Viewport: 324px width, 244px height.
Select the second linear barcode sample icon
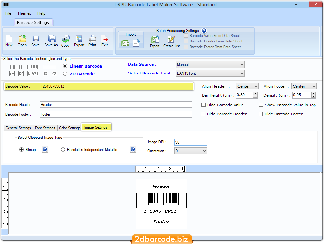[33, 67]
